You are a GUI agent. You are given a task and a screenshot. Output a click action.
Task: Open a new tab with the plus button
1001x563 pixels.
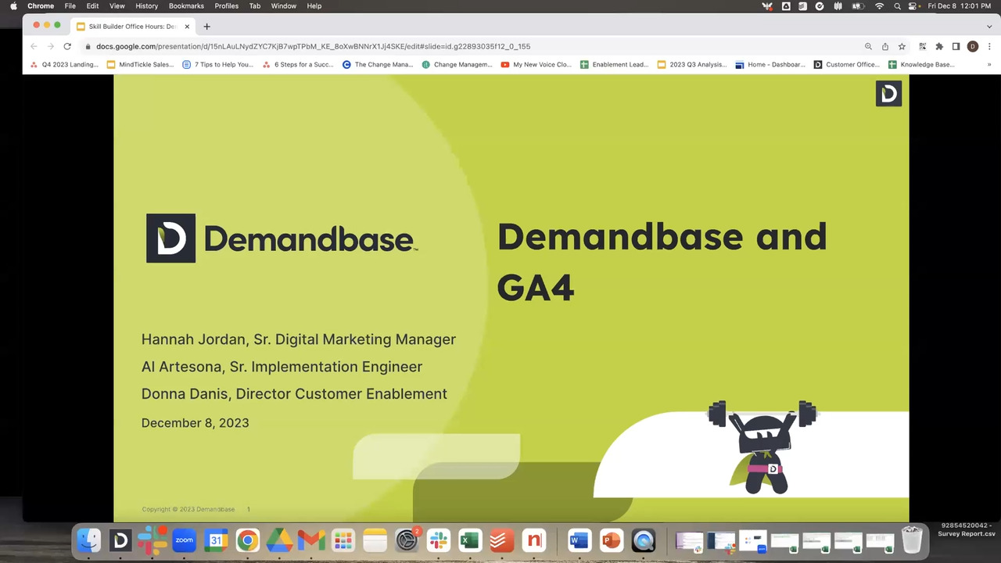(206, 26)
